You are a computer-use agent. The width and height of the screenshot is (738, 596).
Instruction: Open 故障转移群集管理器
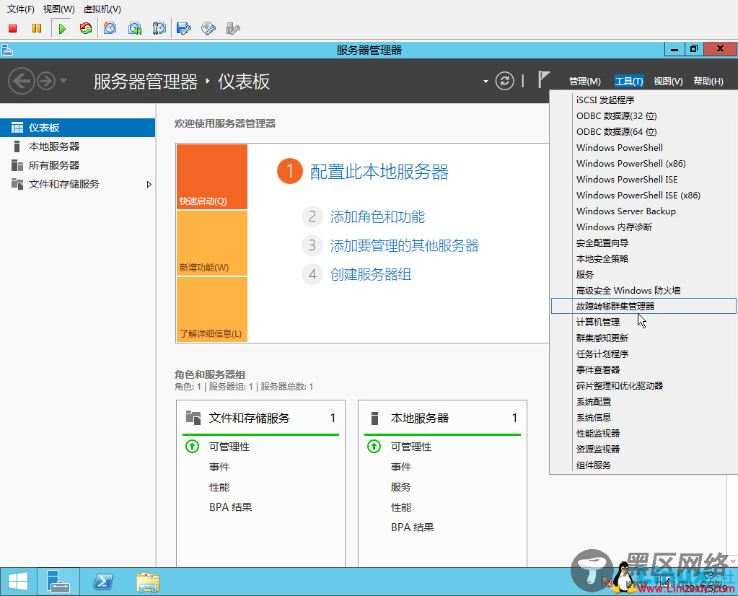643,306
